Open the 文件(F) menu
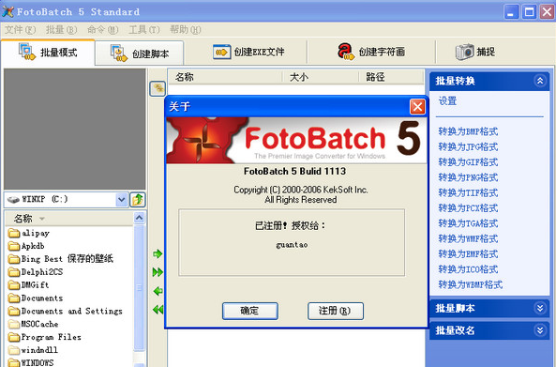556x367 pixels. coord(20,30)
